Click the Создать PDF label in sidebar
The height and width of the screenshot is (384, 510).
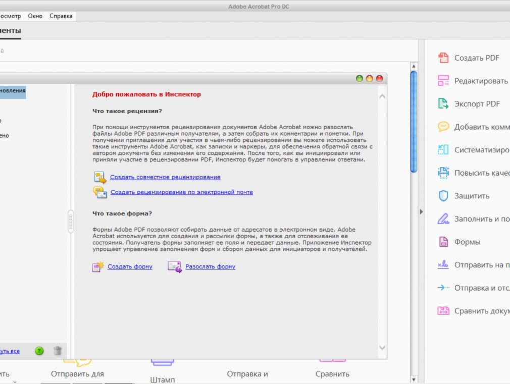pos(477,58)
